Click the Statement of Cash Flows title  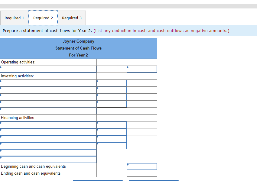point(79,48)
